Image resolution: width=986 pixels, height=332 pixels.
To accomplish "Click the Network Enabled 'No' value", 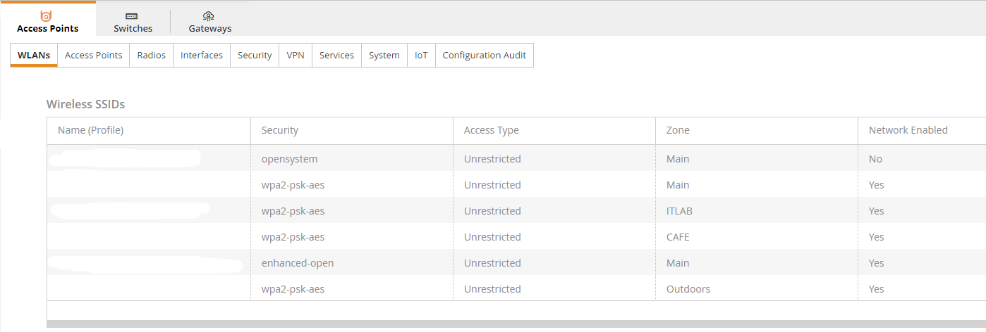I will pos(875,159).
